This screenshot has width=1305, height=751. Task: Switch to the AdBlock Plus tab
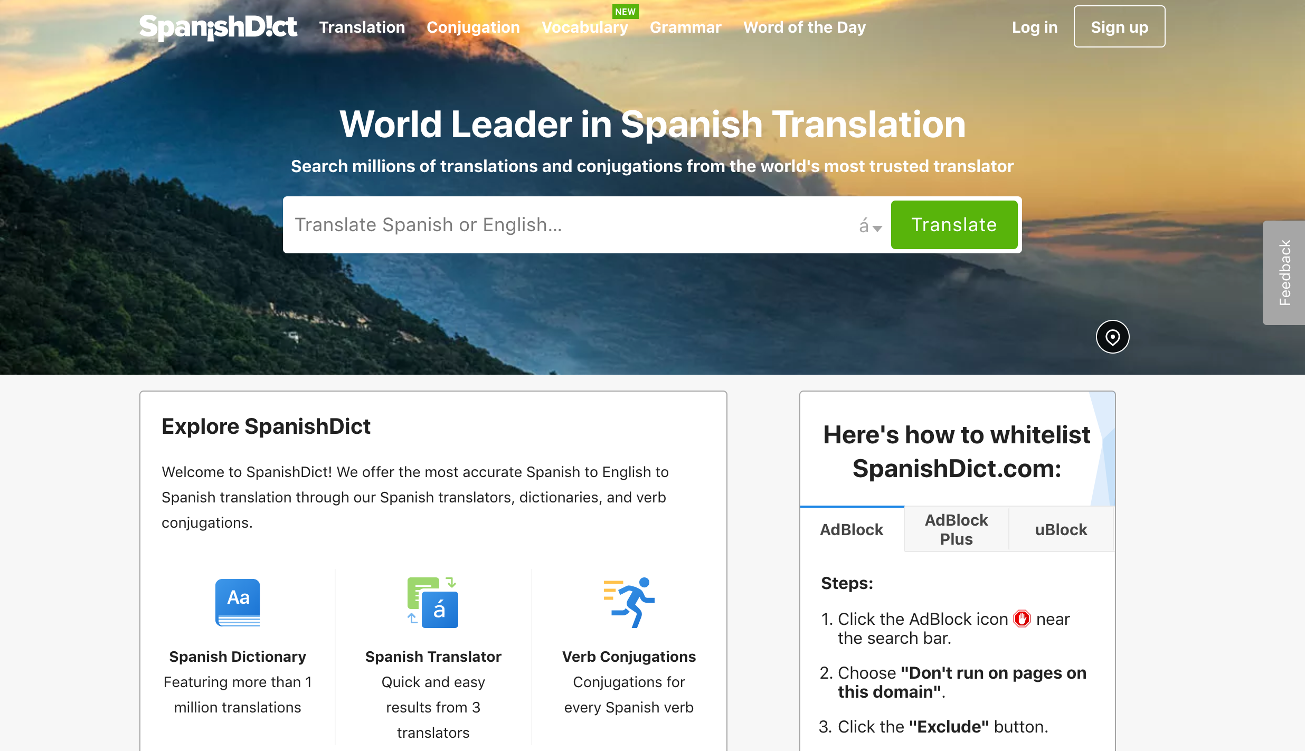[x=956, y=529]
